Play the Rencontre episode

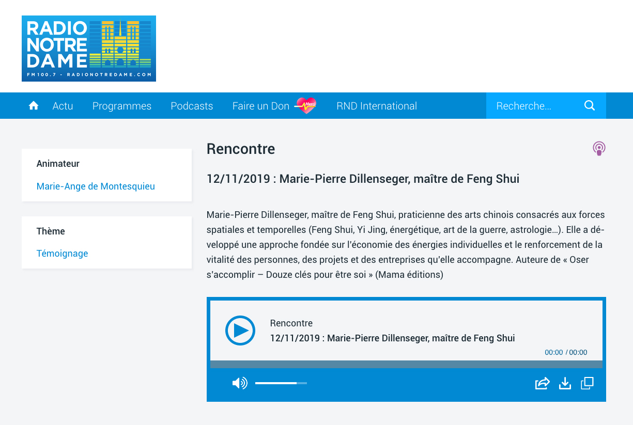point(240,330)
